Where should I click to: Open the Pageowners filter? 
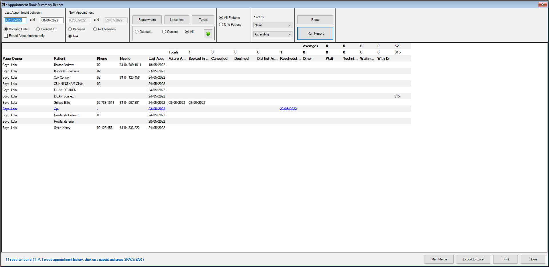click(147, 20)
